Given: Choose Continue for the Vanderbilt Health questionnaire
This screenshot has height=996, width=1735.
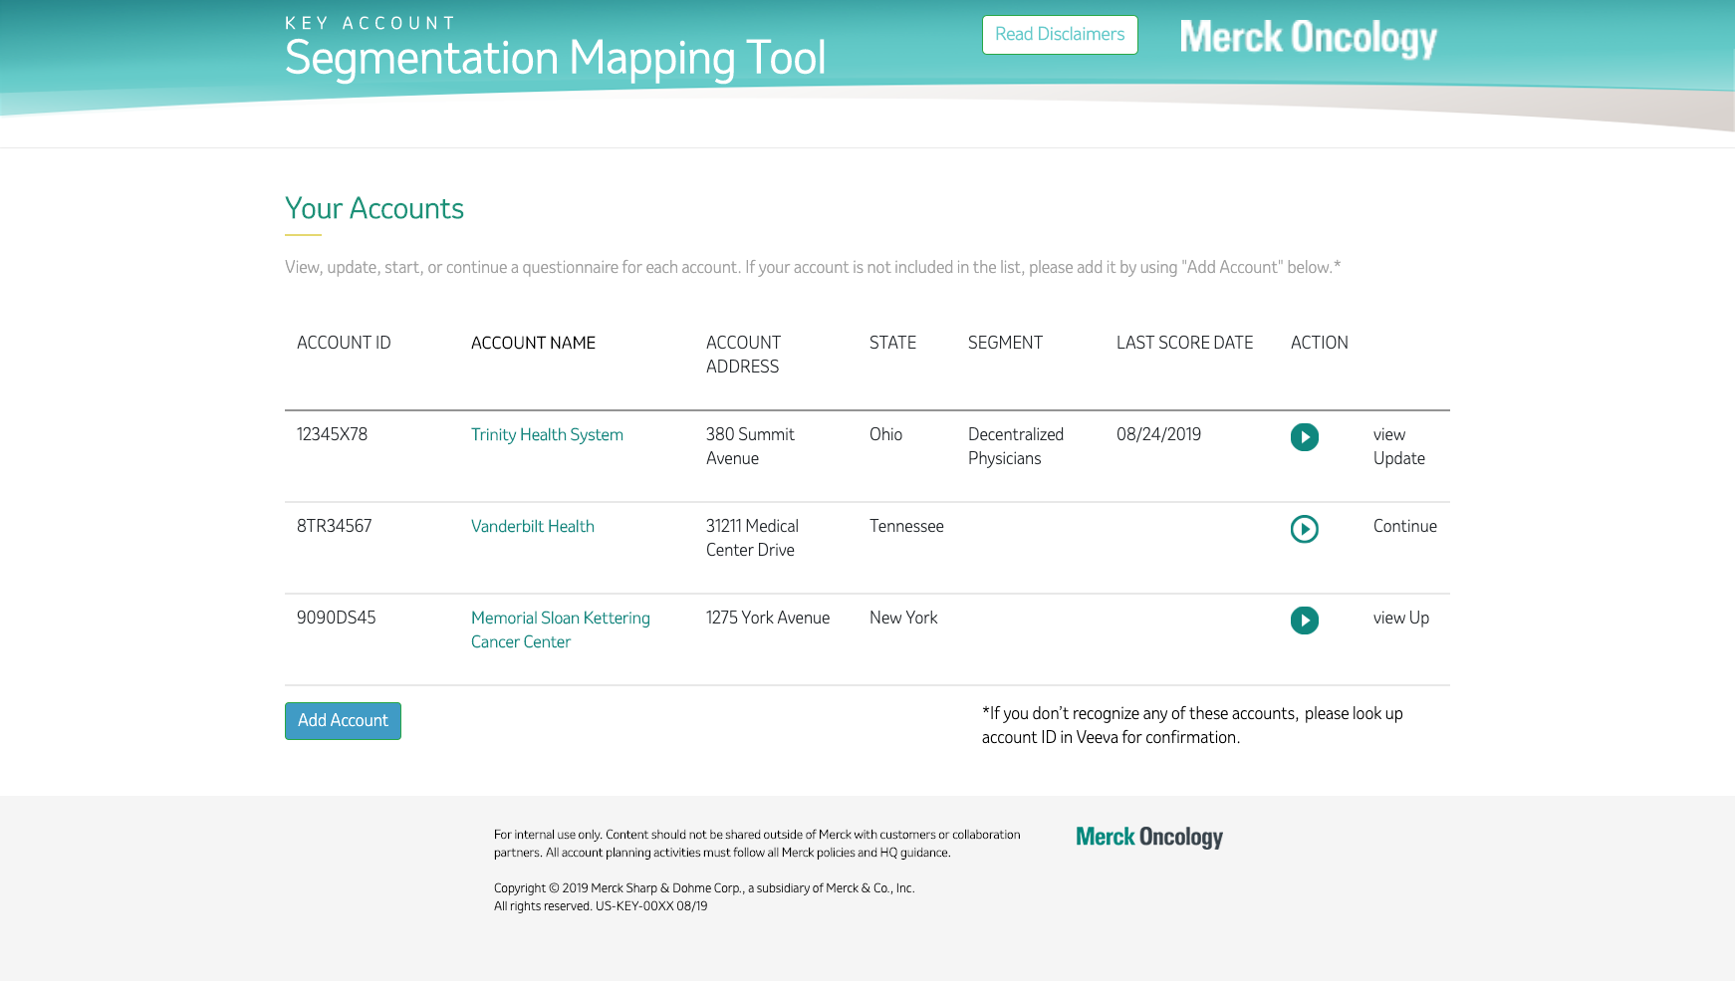Looking at the screenshot, I should [x=1404, y=527].
